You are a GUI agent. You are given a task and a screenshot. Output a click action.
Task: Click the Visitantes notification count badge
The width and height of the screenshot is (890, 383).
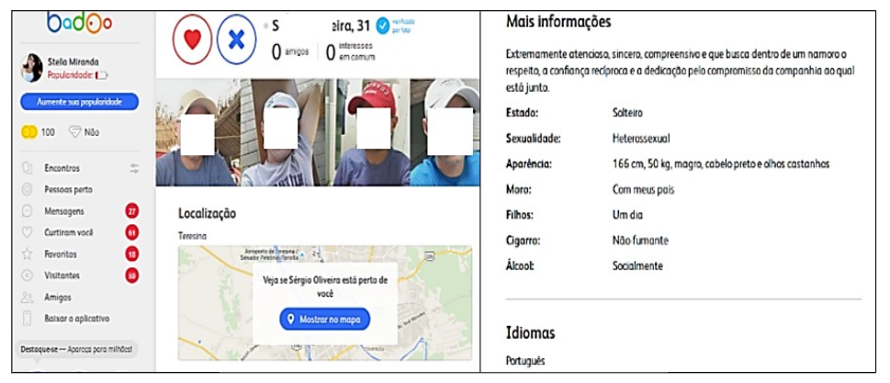(x=132, y=275)
